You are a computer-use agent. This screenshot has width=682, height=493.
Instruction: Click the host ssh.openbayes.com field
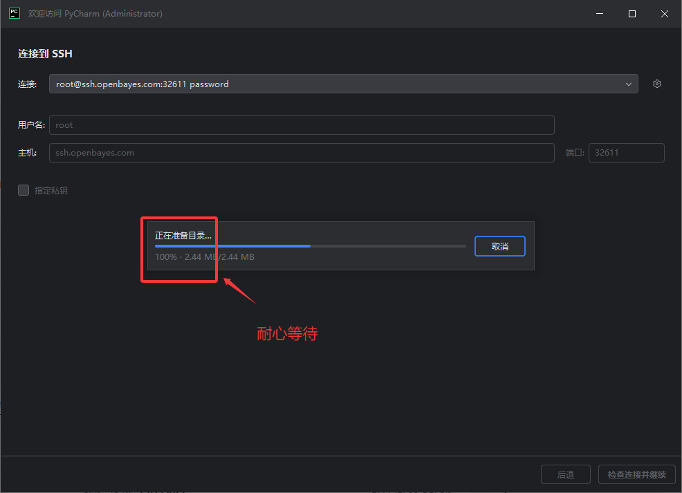[x=302, y=153]
